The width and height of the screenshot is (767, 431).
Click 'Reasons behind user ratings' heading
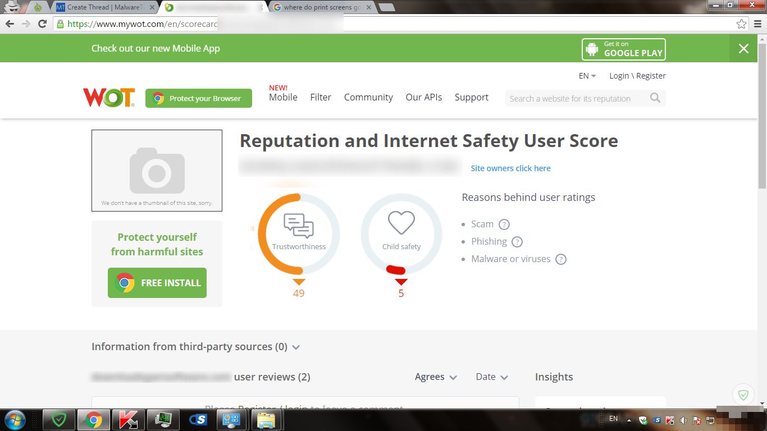tap(528, 198)
